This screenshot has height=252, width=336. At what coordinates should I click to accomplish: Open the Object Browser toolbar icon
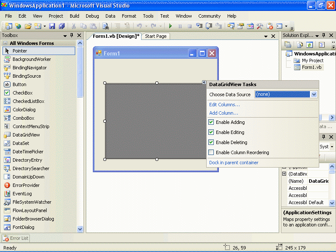click(x=250, y=26)
